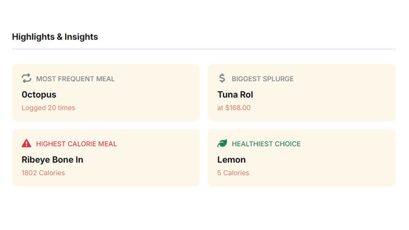Click the repeat arrows icon
The image size is (409, 230).
(x=26, y=78)
